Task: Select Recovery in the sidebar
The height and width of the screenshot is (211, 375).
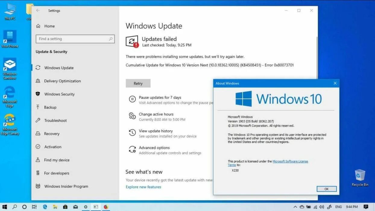Action: [52, 134]
